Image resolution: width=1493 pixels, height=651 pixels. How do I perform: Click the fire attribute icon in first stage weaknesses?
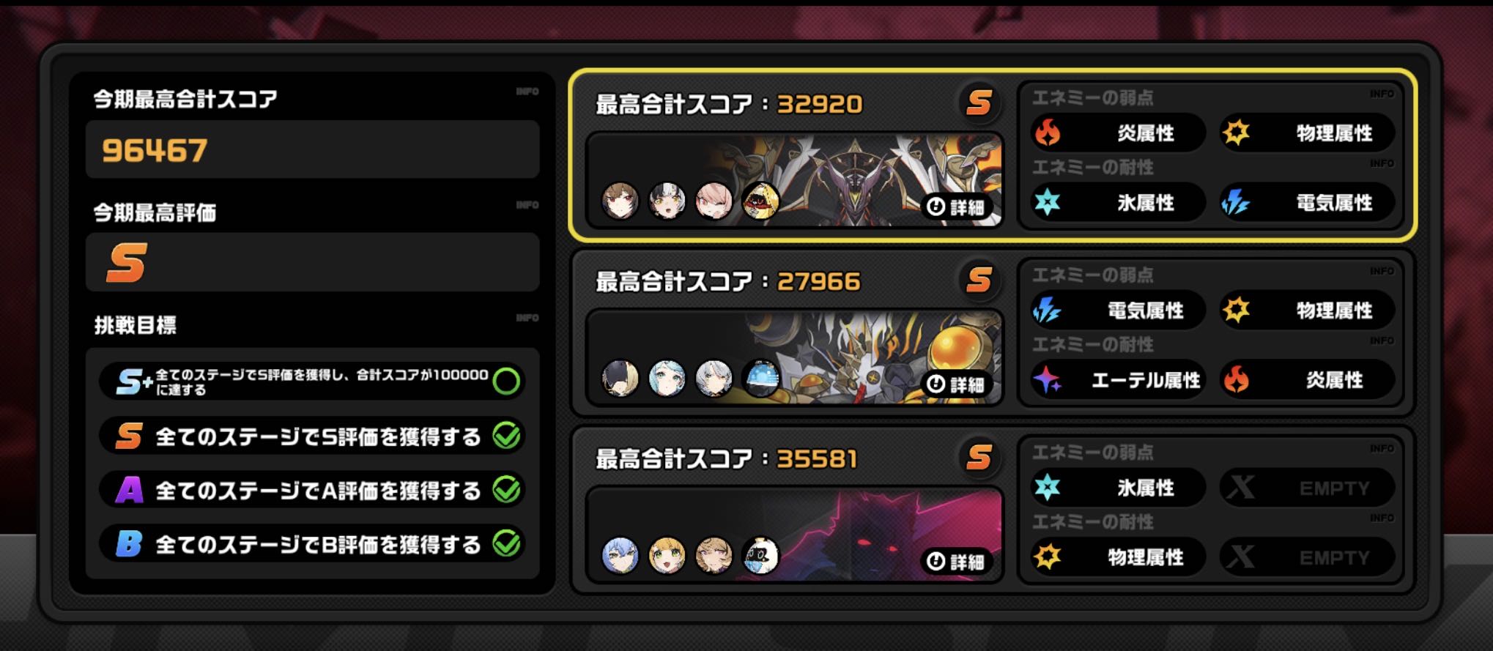pos(1047,133)
